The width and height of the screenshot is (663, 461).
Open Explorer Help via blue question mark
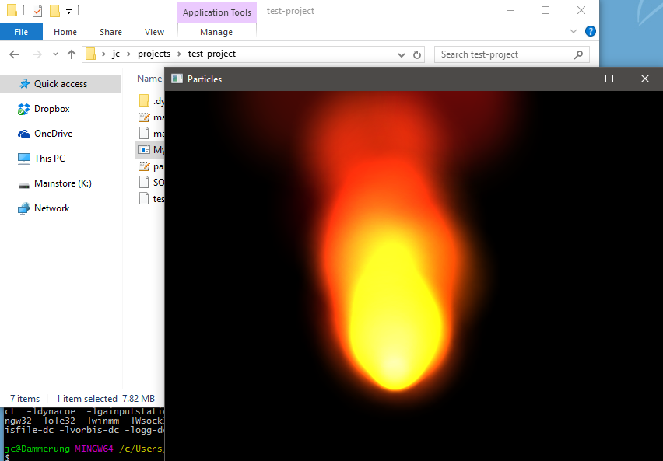click(x=590, y=32)
